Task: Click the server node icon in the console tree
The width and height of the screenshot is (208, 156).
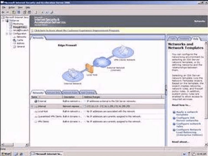Action: (7, 21)
